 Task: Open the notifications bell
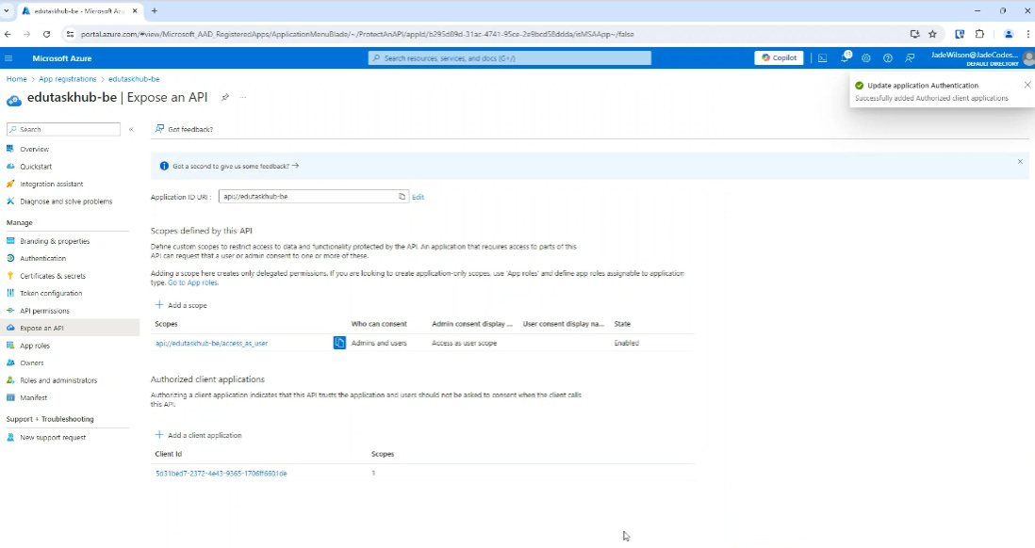(845, 57)
